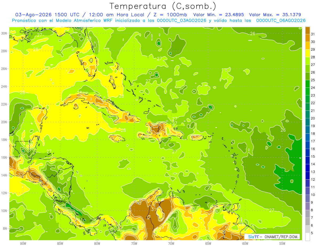320x247 pixels.
Task: Click the legend scale label '25'
Action: tap(313, 80)
